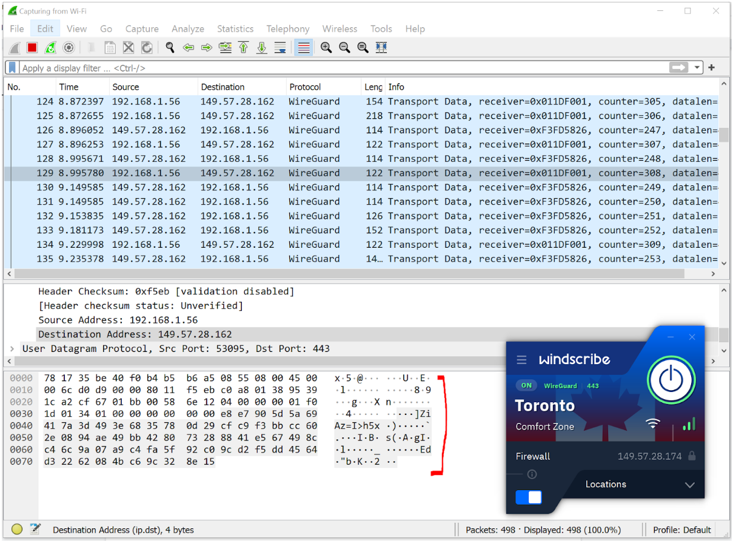The image size is (733, 541).
Task: Open the Capture menu
Action: pyautogui.click(x=142, y=28)
